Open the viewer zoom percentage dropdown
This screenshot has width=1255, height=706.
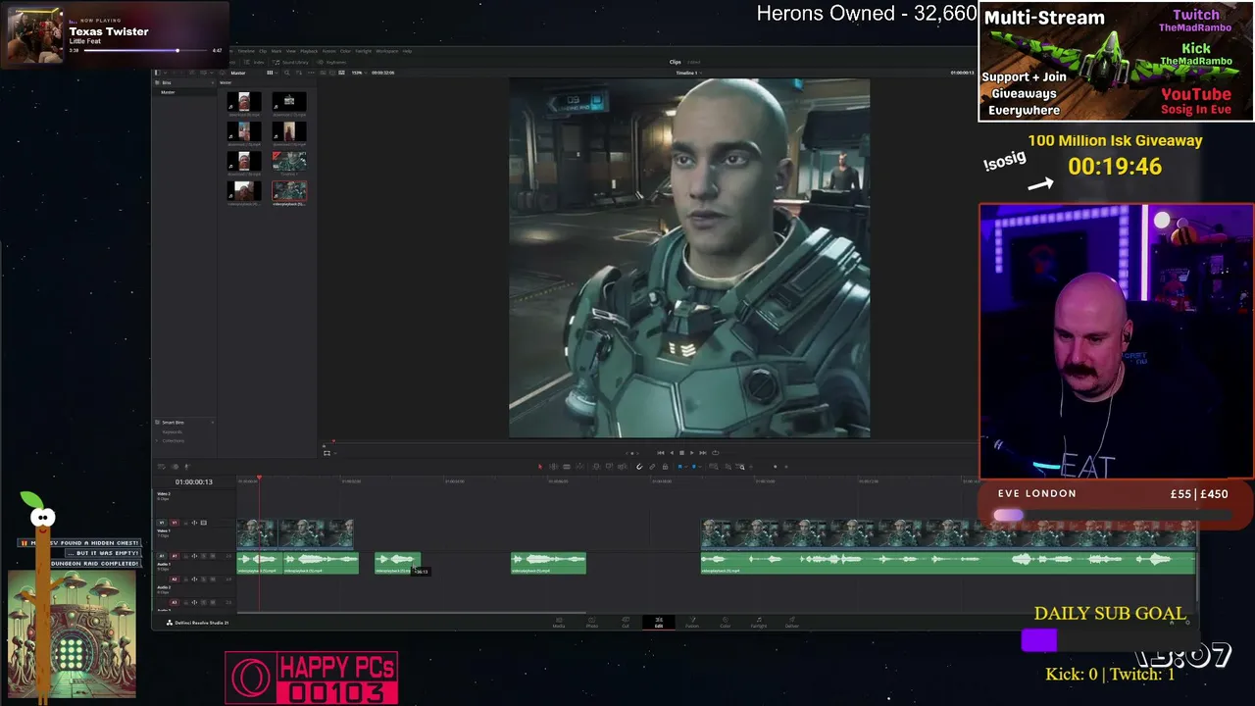tap(358, 73)
